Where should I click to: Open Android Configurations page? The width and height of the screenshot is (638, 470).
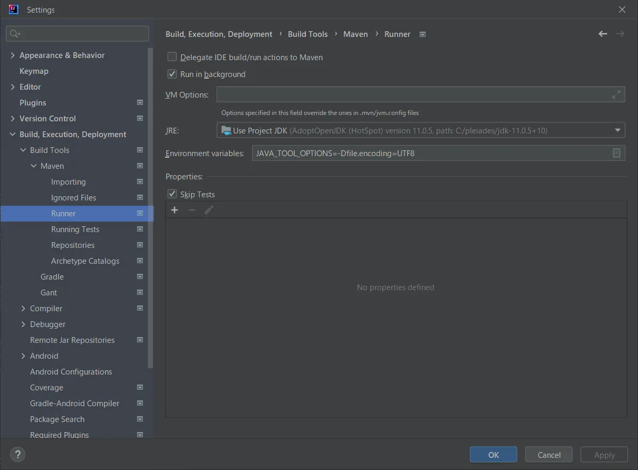tap(71, 371)
